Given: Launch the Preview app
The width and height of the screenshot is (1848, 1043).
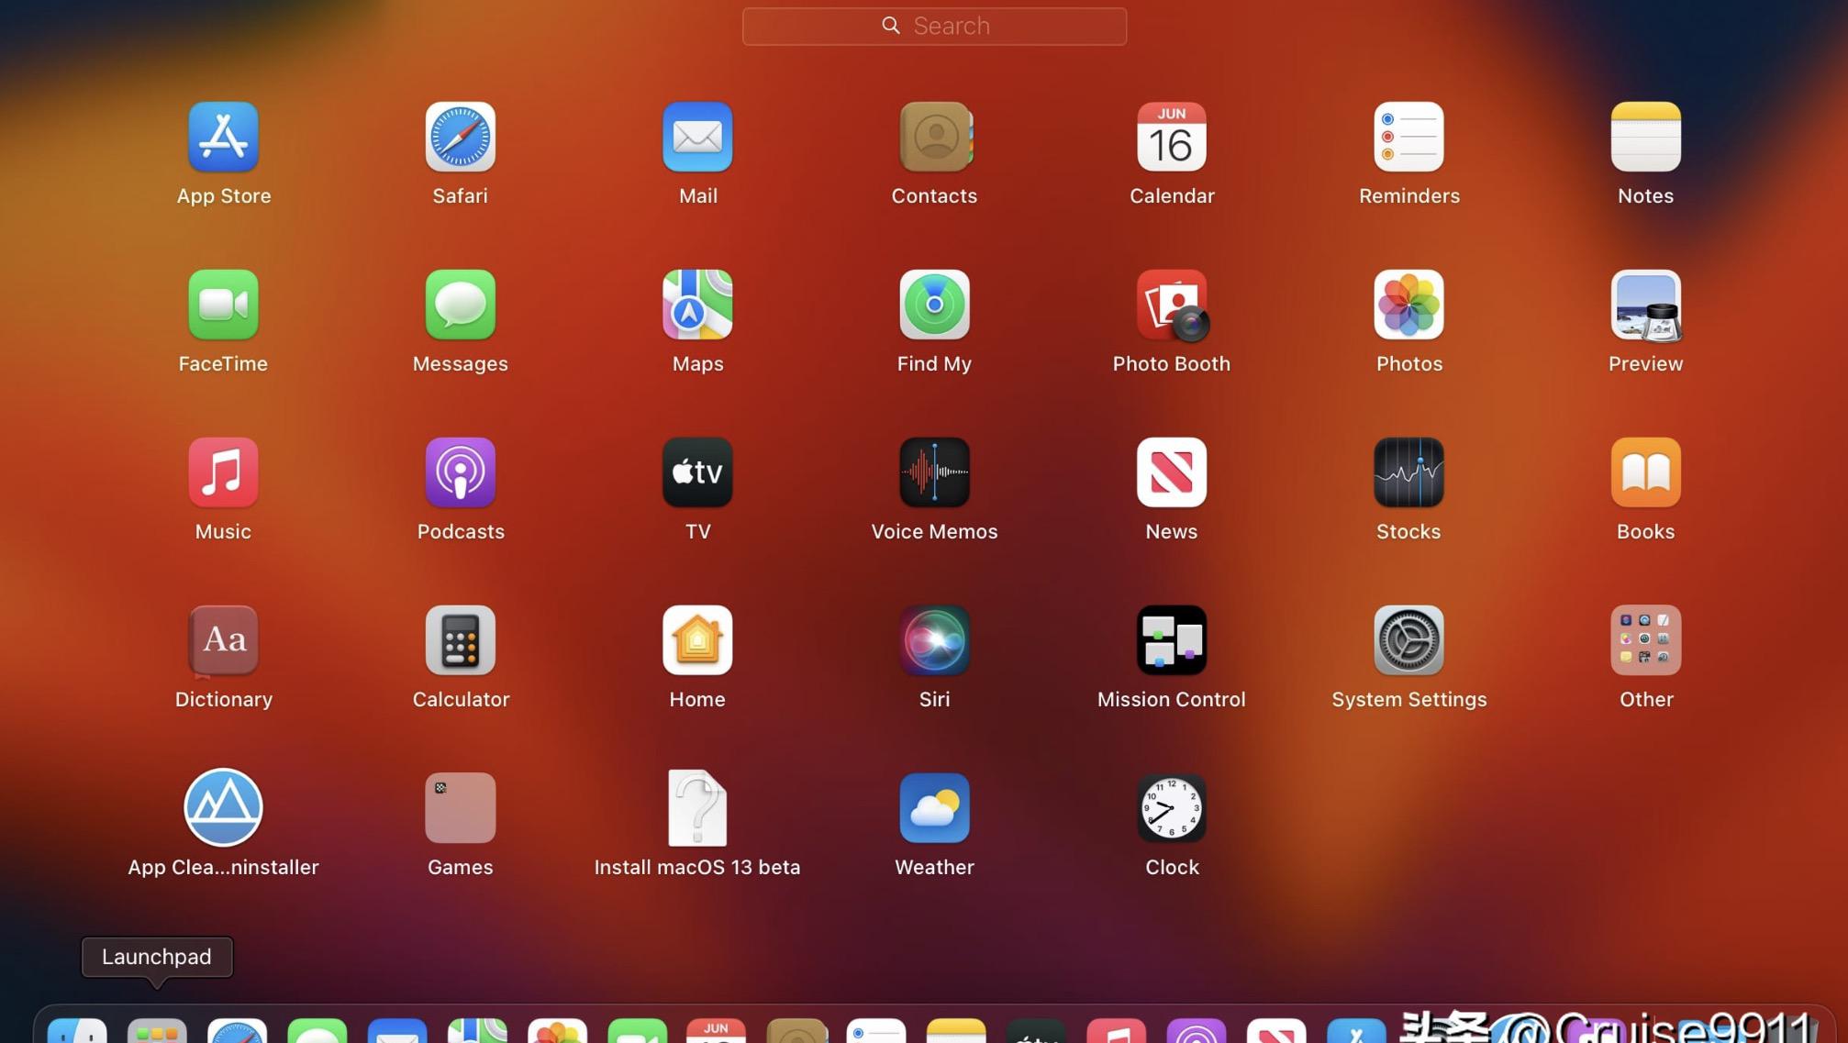Looking at the screenshot, I should click(1645, 305).
